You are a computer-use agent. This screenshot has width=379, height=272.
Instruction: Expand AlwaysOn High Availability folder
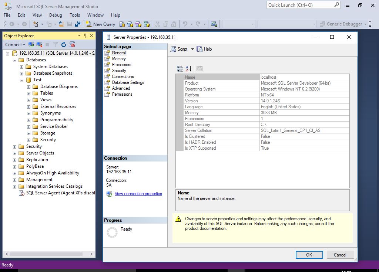click(14, 173)
